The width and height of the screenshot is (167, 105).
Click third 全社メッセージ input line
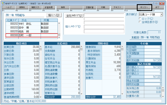click(104, 22)
